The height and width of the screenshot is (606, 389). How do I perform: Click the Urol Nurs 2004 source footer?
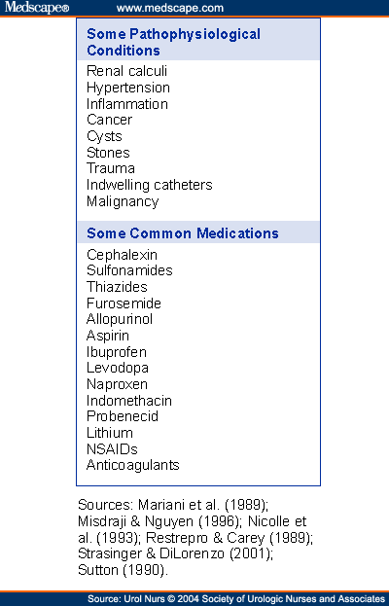click(236, 599)
